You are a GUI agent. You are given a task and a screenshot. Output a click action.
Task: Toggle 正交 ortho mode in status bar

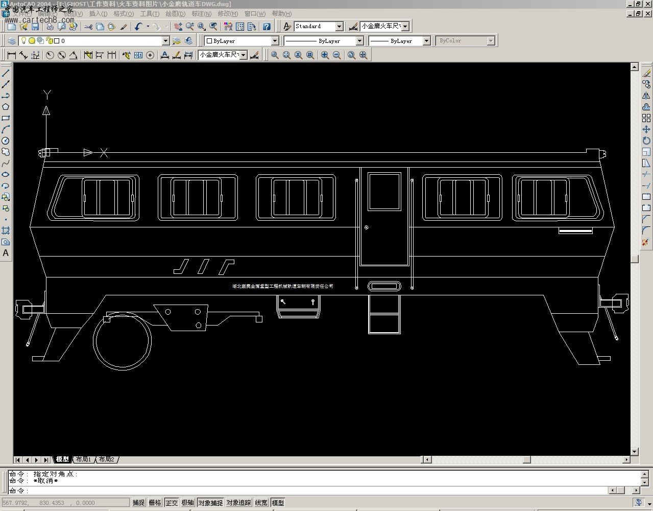(172, 503)
